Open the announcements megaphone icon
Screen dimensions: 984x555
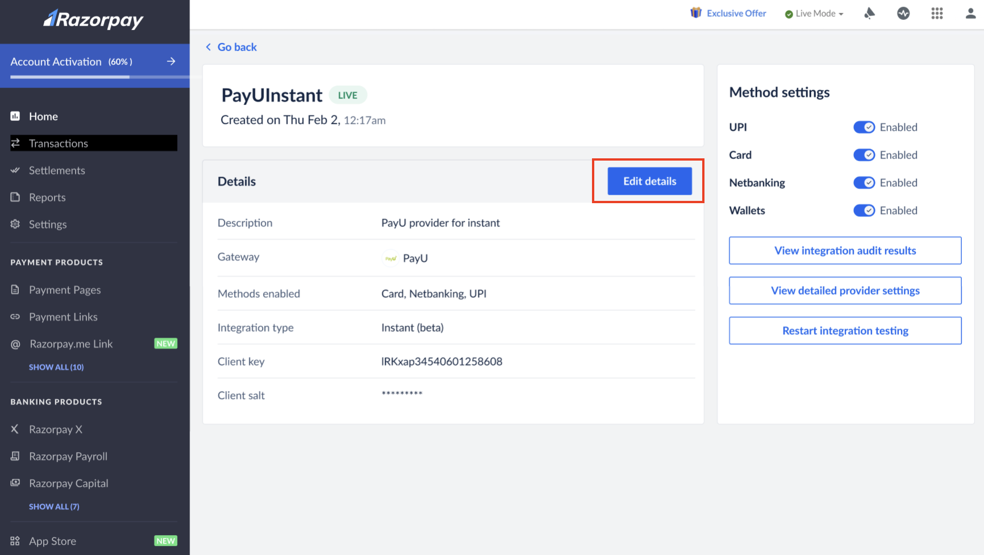coord(869,13)
